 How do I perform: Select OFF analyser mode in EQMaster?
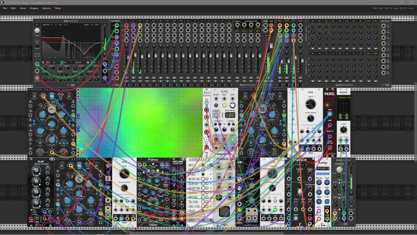click(52, 25)
